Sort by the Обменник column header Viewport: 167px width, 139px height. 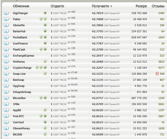[x=21, y=6]
